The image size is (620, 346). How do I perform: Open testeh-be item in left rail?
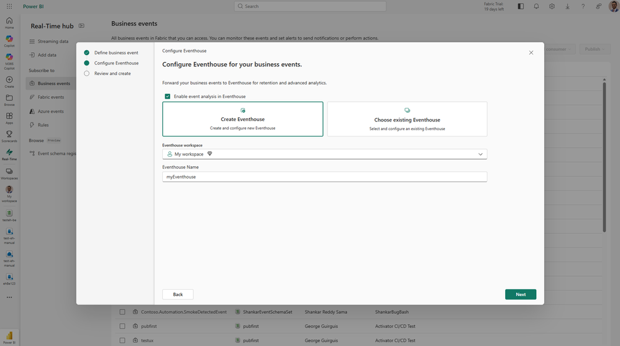(x=9, y=215)
